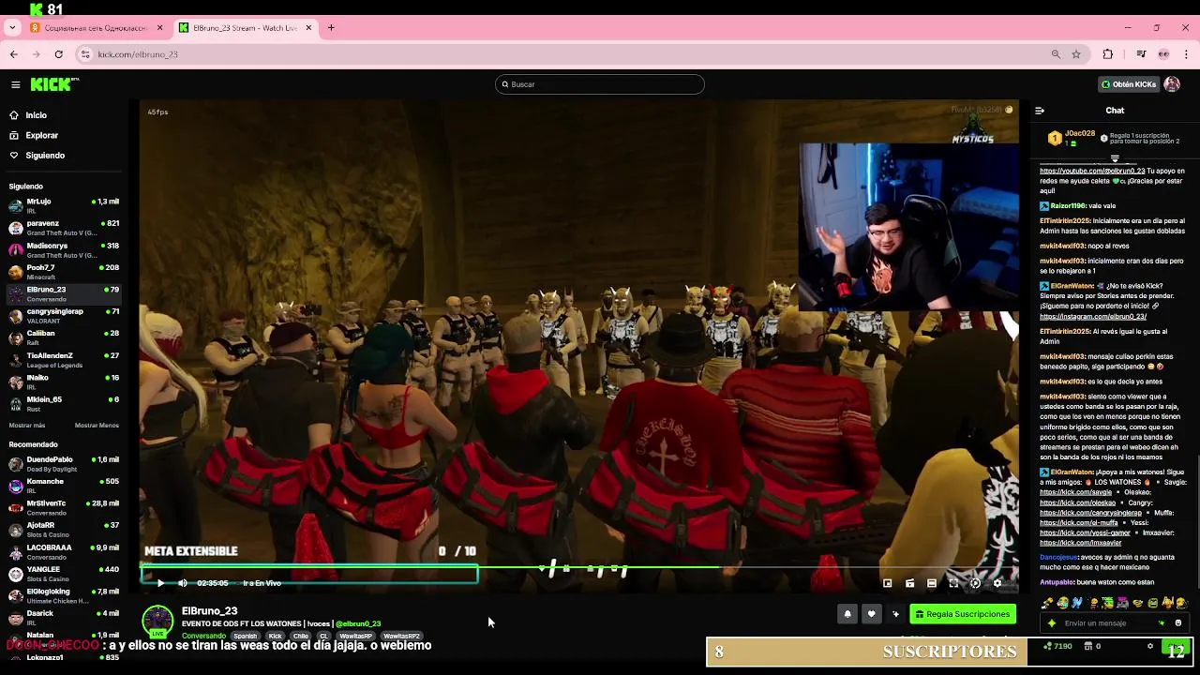Viewport: 1200px width, 675px height.
Task: Open a new browser tab
Action: [x=331, y=28]
